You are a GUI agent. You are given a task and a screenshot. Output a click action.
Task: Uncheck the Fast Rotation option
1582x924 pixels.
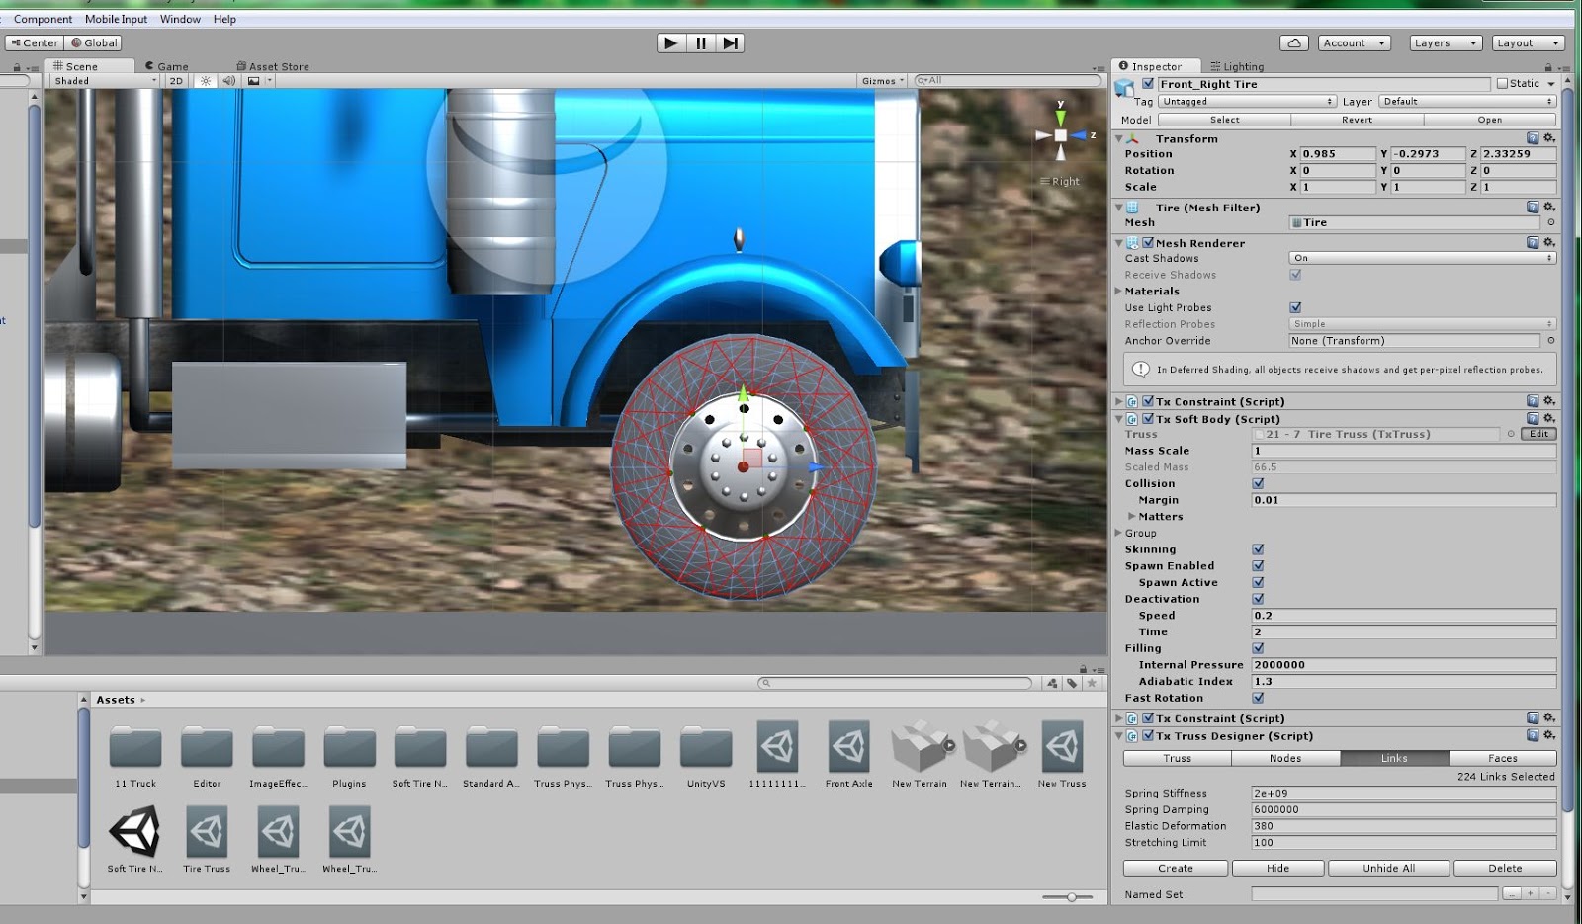[1259, 698]
